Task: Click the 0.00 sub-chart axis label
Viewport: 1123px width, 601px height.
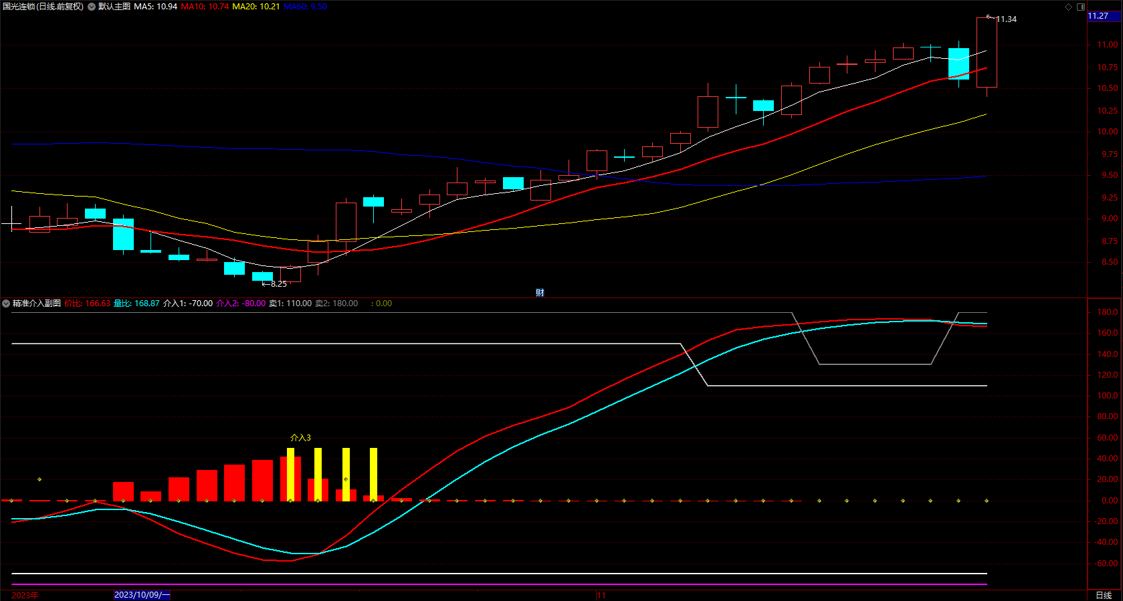Action: coord(1109,501)
